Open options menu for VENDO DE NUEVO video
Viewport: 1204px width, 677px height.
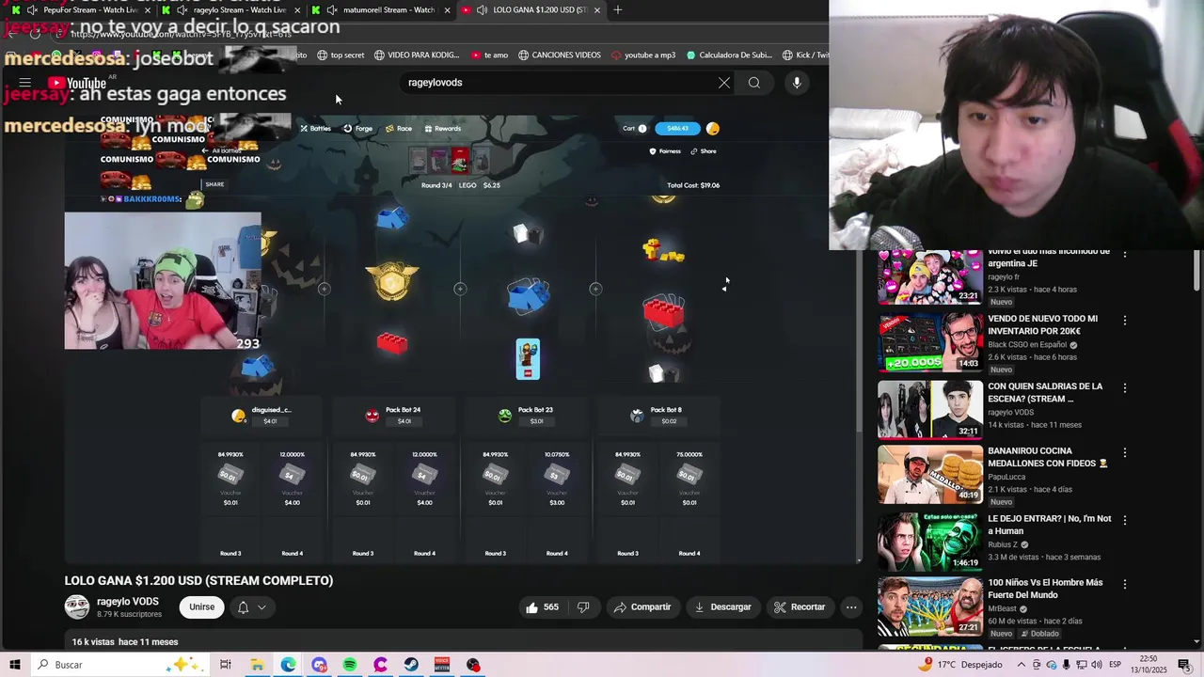[1125, 321]
